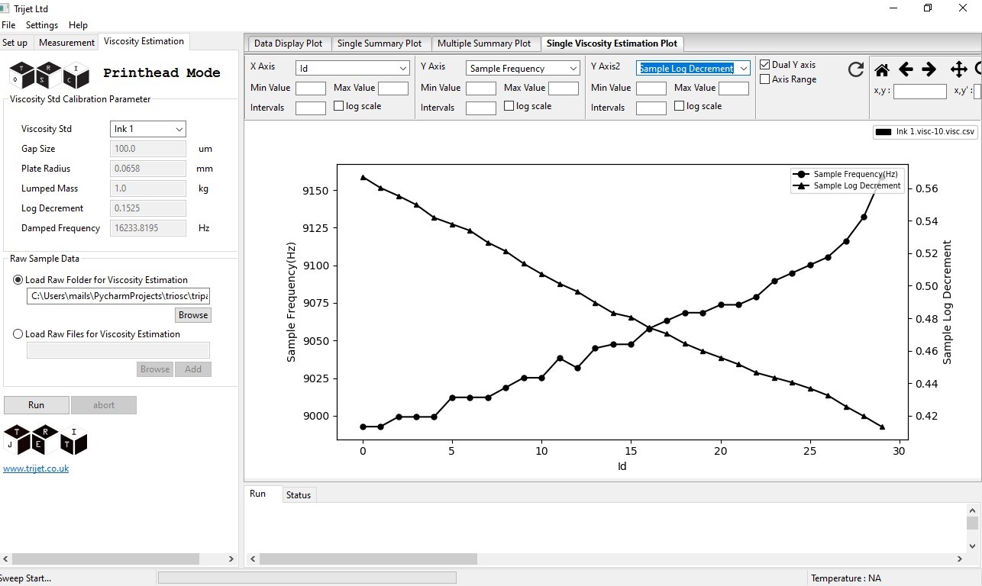Open the Settings menu
This screenshot has height=586, width=982.
[x=42, y=25]
